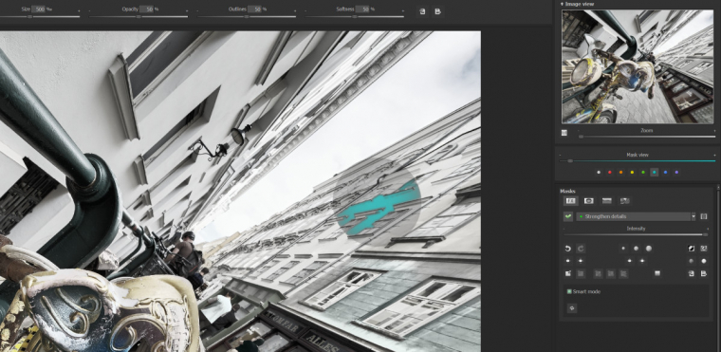721x352 pixels.
Task: Click the Outlines value field showing 50
Action: [254, 9]
